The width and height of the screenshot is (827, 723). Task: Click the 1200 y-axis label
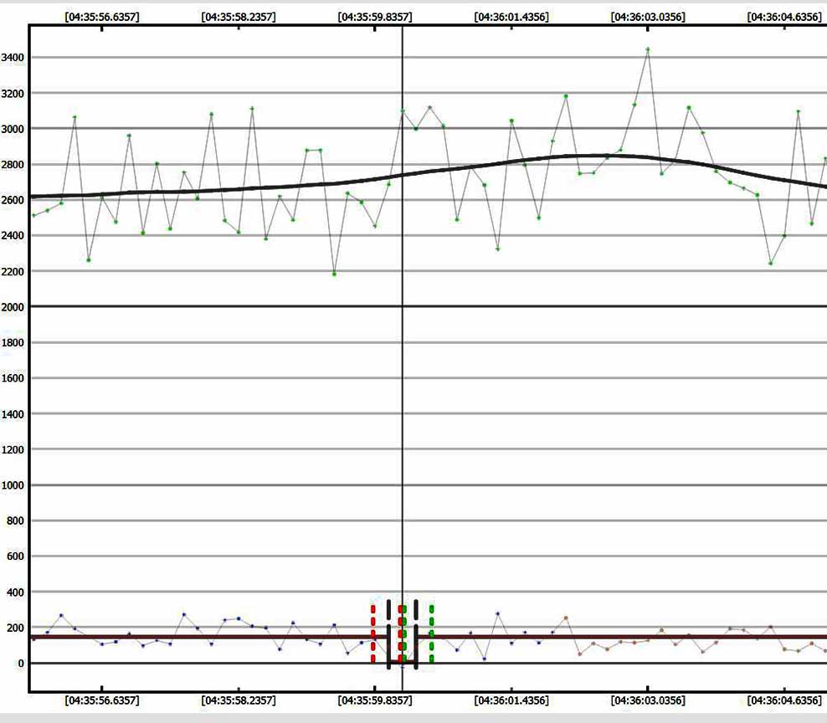12,450
